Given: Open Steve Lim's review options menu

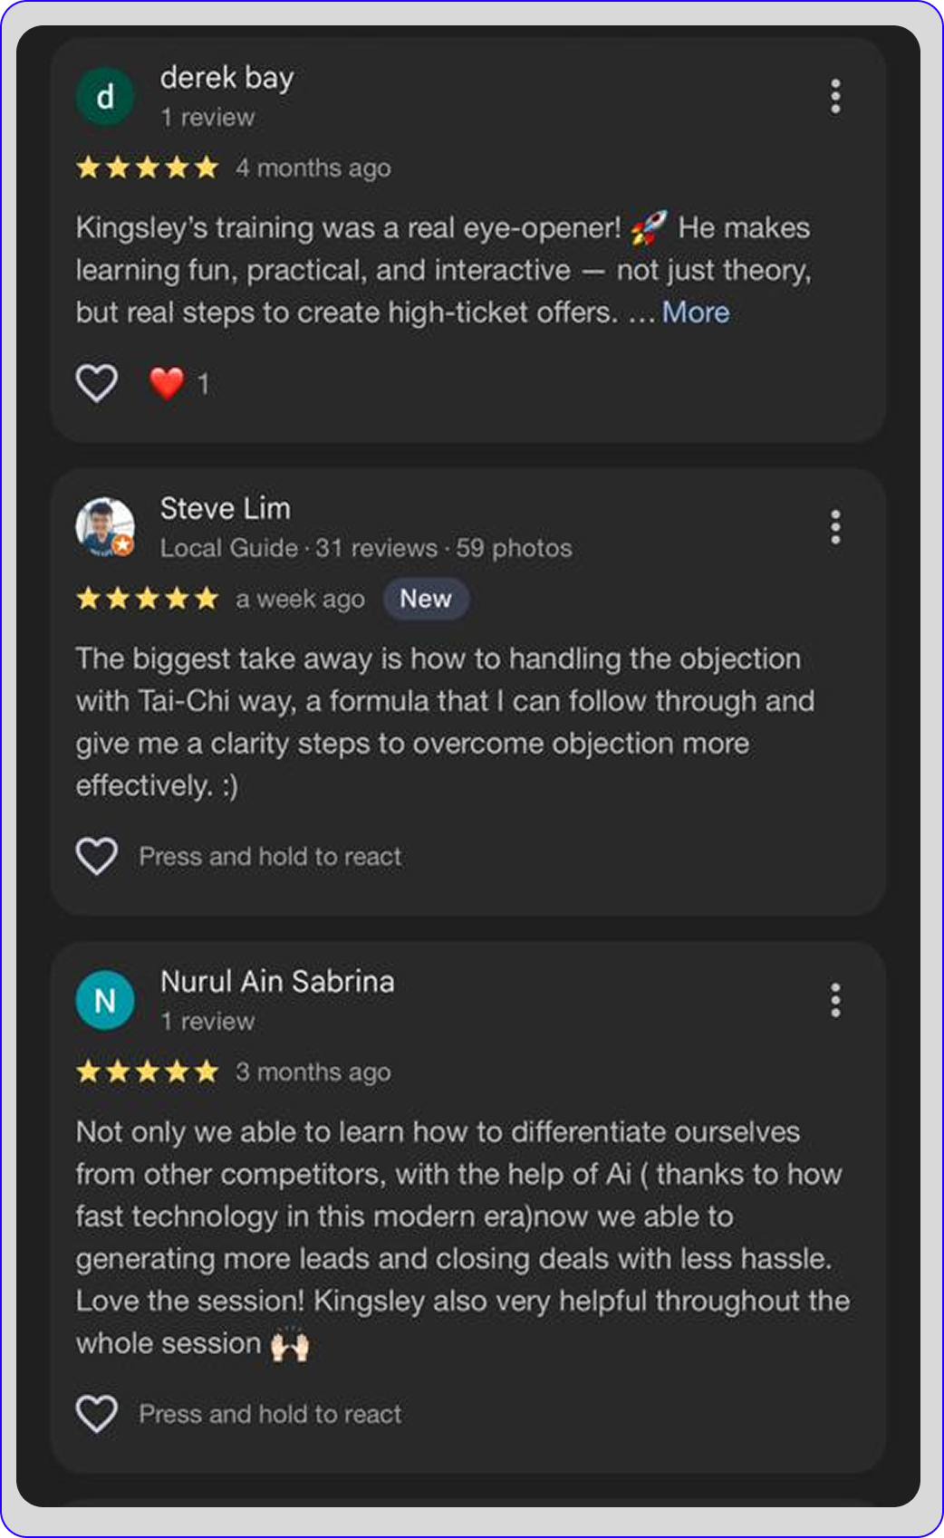Looking at the screenshot, I should pos(835,527).
